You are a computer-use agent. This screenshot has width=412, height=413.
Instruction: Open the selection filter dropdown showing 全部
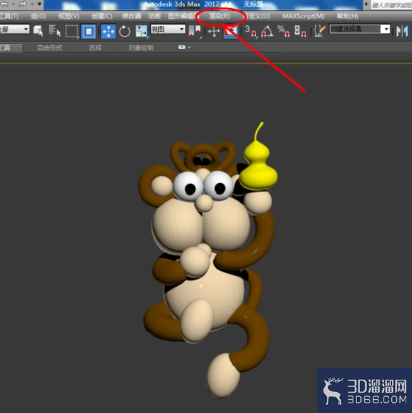click(15, 29)
